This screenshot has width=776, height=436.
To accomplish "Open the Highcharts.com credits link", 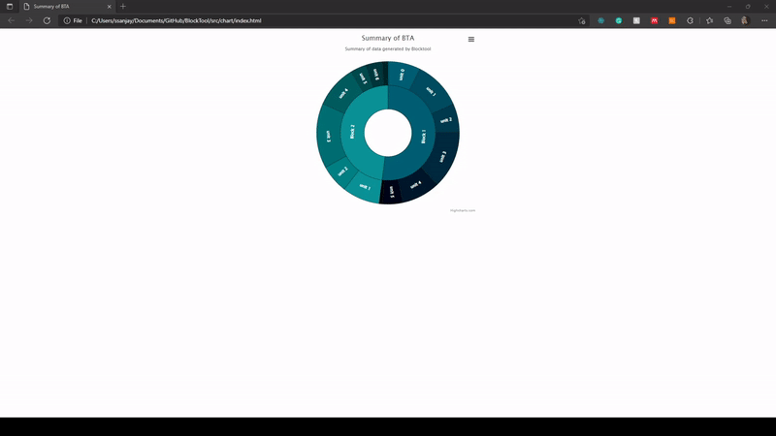I will tap(463, 210).
